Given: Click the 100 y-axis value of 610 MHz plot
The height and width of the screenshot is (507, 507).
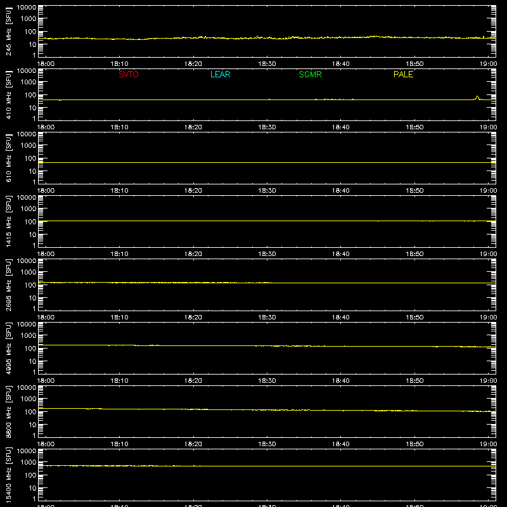Looking at the screenshot, I should 30,158.
